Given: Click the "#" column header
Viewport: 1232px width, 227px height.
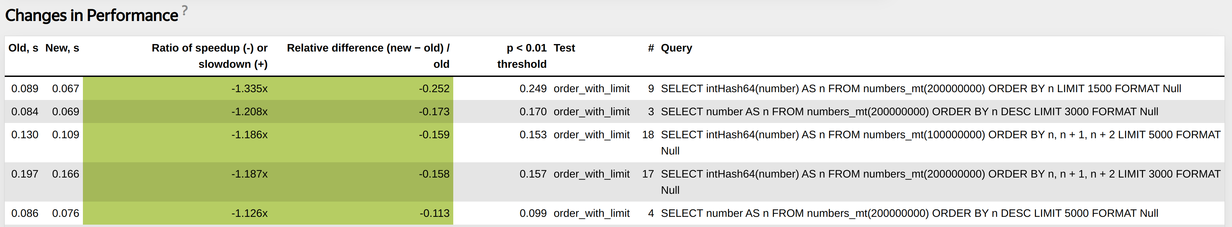Looking at the screenshot, I should (x=650, y=48).
